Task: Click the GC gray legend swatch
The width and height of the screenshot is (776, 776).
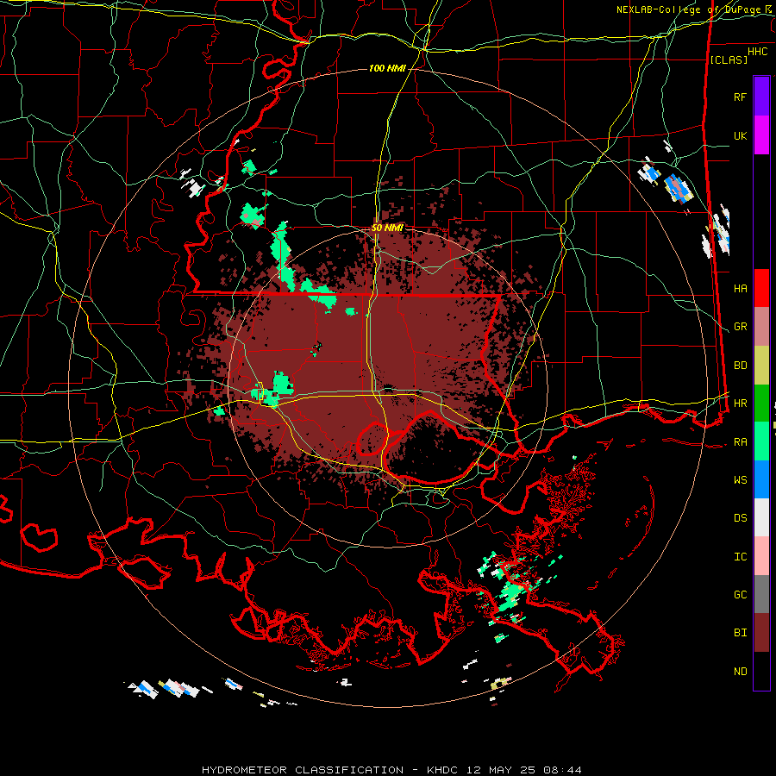Action: click(761, 594)
